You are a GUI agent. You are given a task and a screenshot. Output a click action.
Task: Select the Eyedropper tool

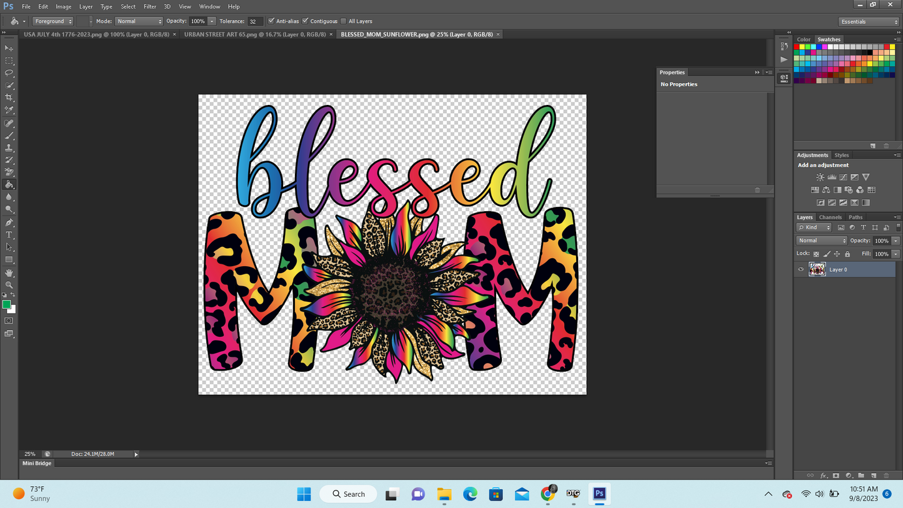9,110
